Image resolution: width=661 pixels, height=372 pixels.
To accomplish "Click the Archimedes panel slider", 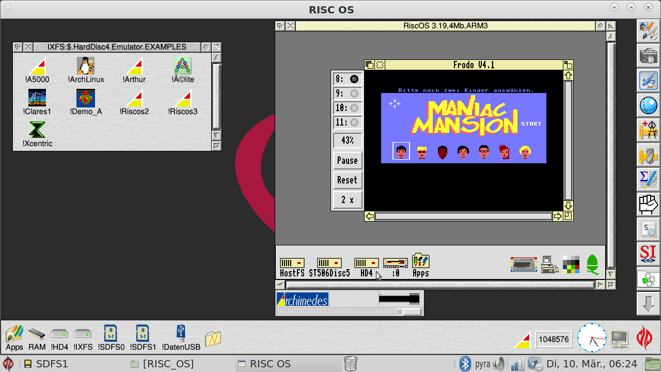I will point(412,312).
